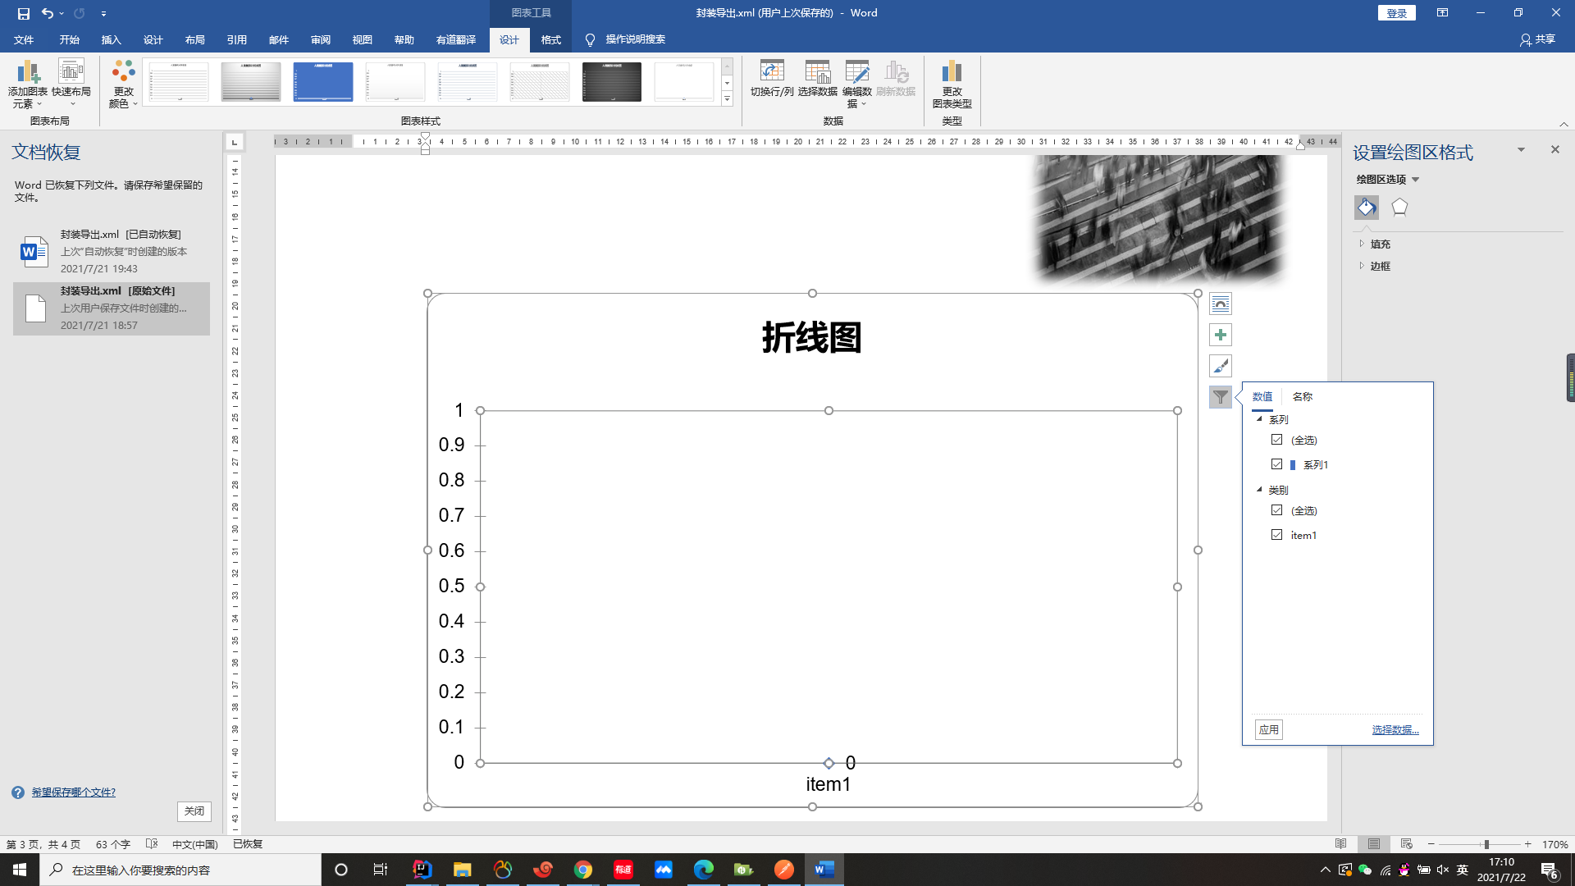Click the help question mark icon in recovery pane

click(18, 792)
